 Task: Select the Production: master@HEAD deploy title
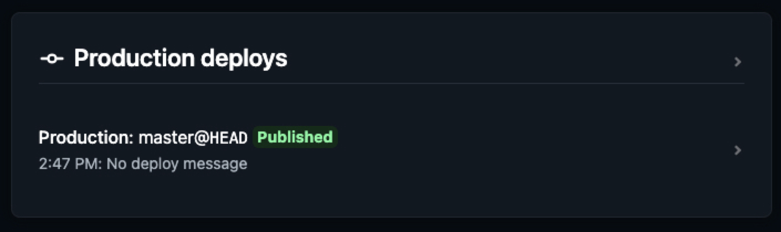click(x=143, y=138)
